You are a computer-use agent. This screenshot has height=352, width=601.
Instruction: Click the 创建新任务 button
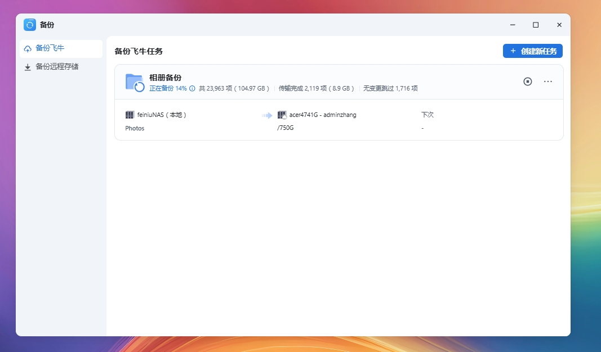pos(532,51)
